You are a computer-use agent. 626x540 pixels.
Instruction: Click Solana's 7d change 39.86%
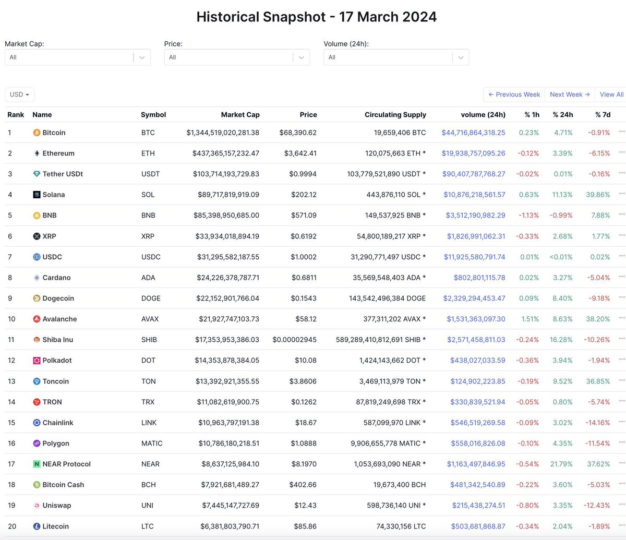597,195
